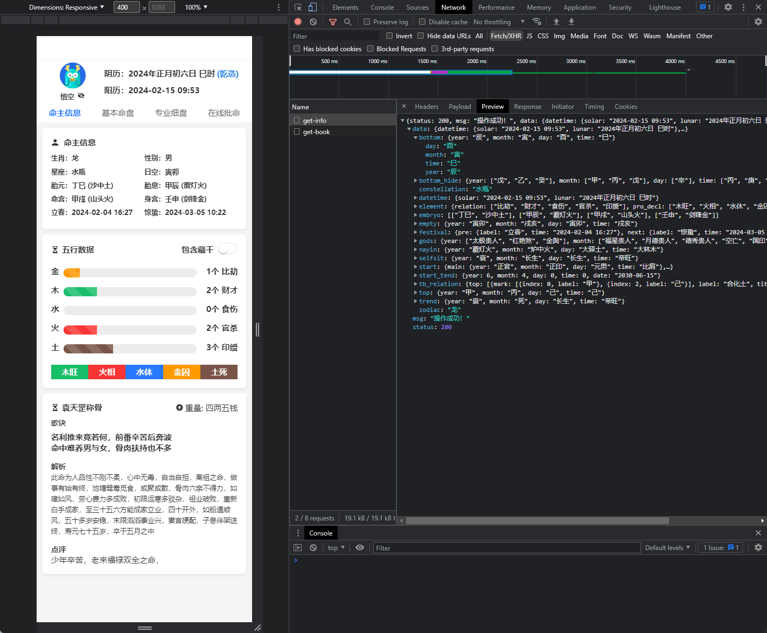
Task: Check 3rd-party requests checkbox
Action: coord(435,48)
